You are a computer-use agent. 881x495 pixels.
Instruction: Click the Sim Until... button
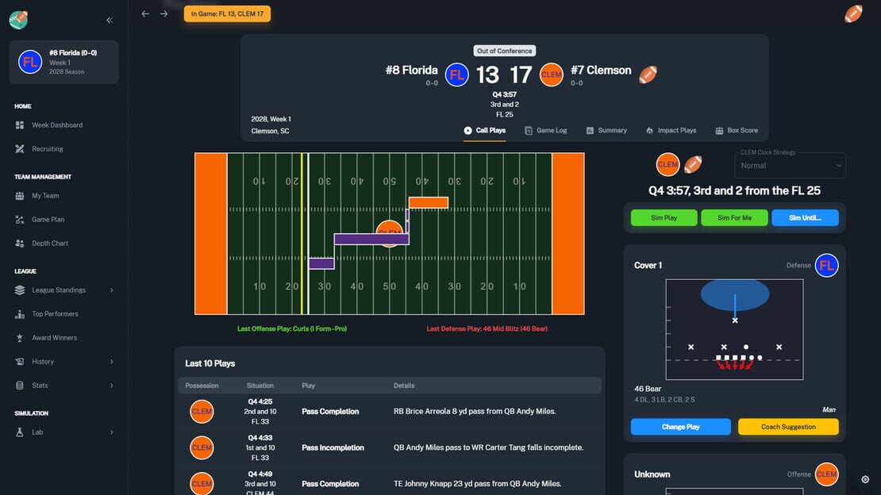click(805, 217)
